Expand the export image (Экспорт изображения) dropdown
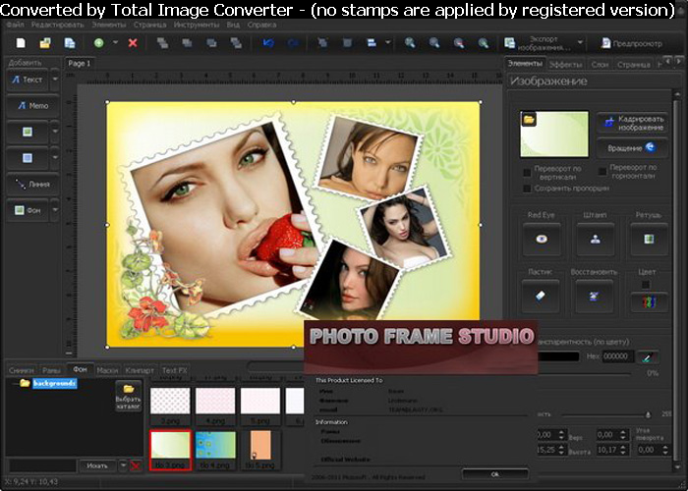The width and height of the screenshot is (688, 491). pyautogui.click(x=580, y=44)
